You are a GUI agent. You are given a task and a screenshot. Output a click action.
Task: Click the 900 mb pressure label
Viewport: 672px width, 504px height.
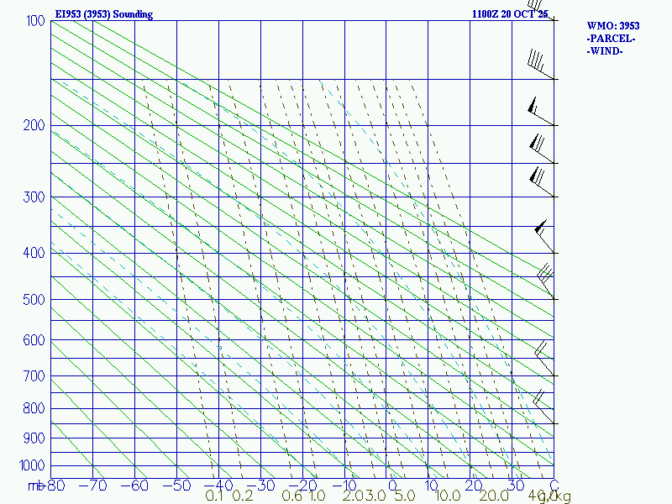coord(34,438)
